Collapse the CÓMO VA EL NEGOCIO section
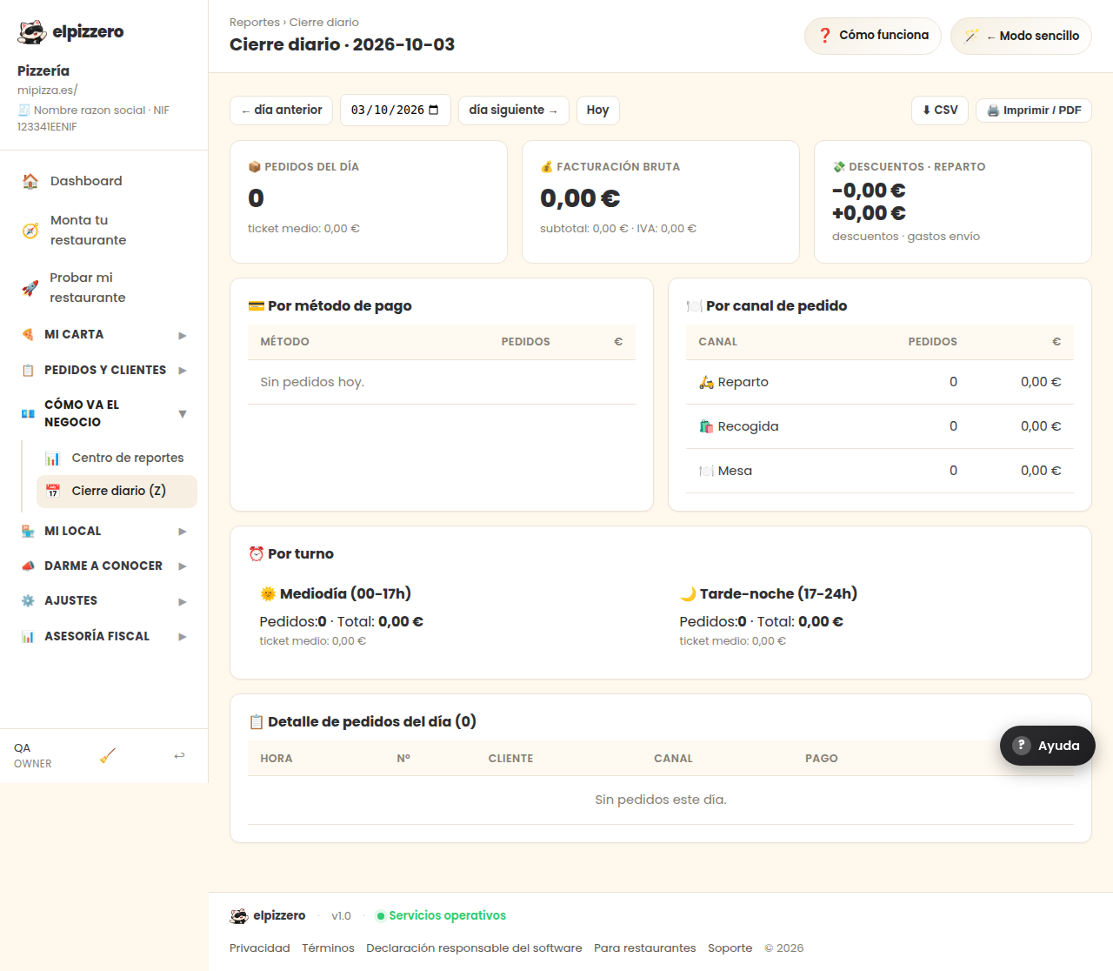This screenshot has width=1113, height=971. (x=183, y=414)
